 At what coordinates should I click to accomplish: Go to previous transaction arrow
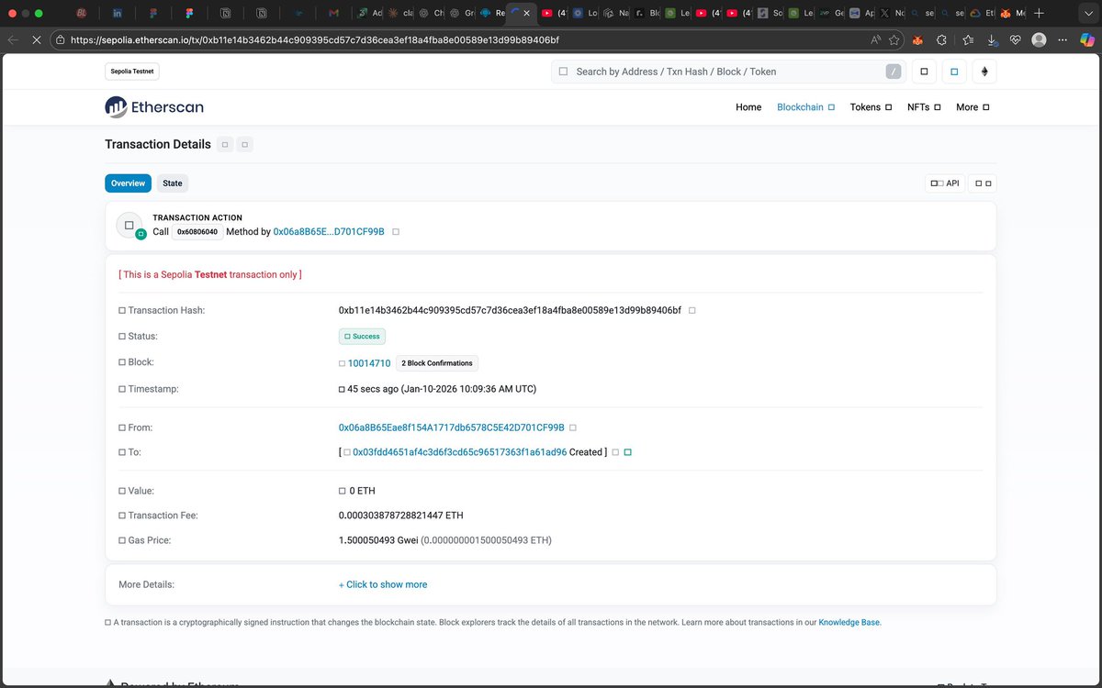click(x=226, y=144)
